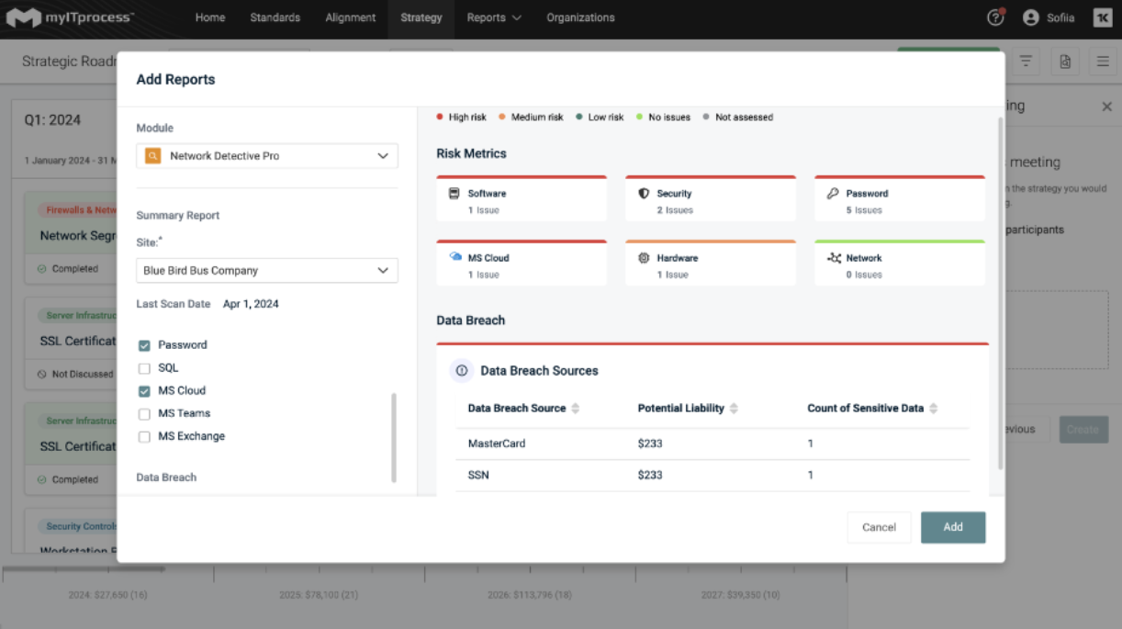
Task: Click the $233 value in the SSN row
Action: [x=650, y=475]
